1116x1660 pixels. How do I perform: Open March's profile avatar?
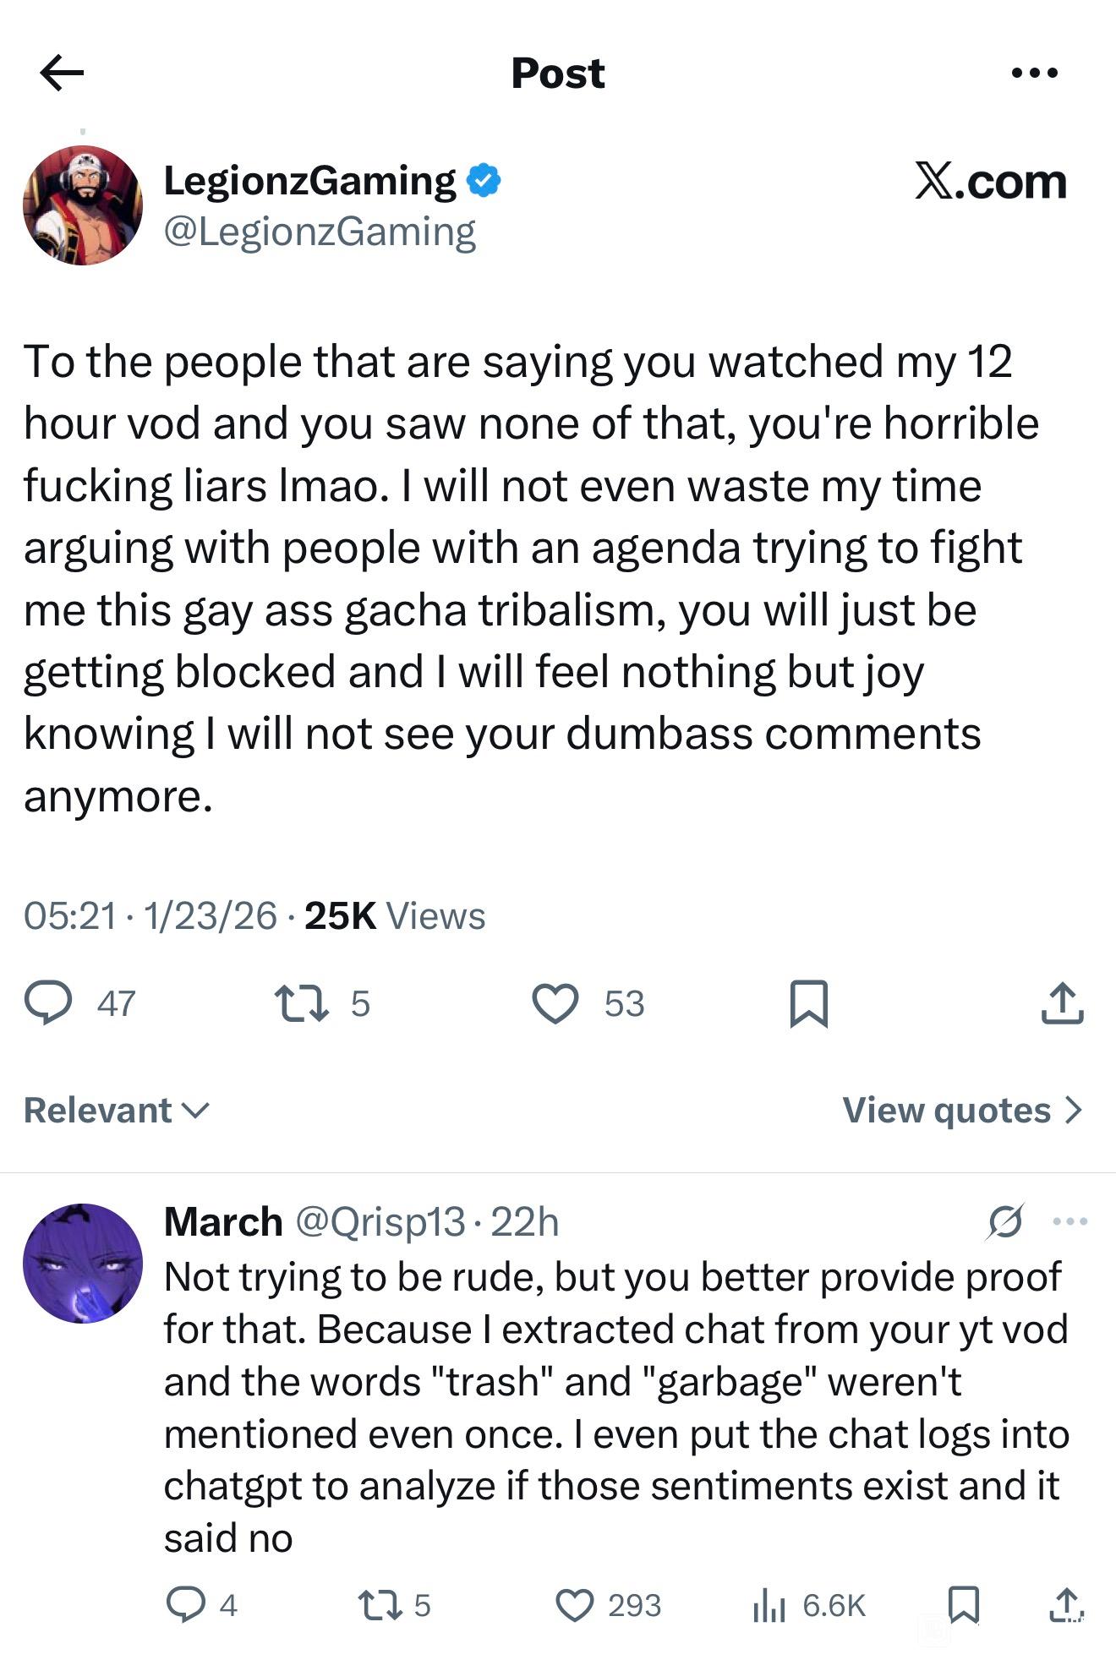[x=83, y=1263]
